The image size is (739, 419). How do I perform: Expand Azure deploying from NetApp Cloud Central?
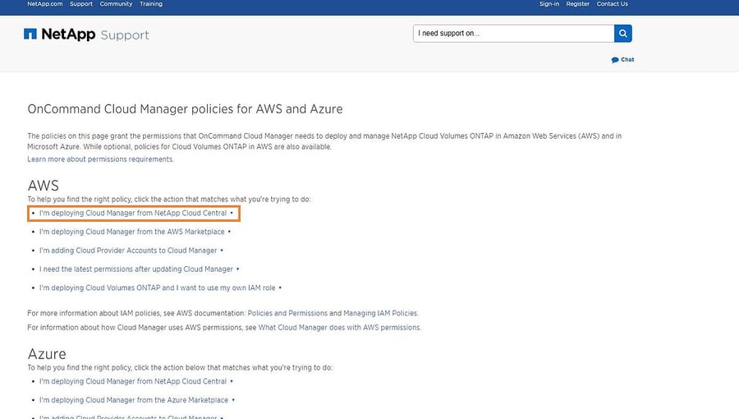click(133, 381)
